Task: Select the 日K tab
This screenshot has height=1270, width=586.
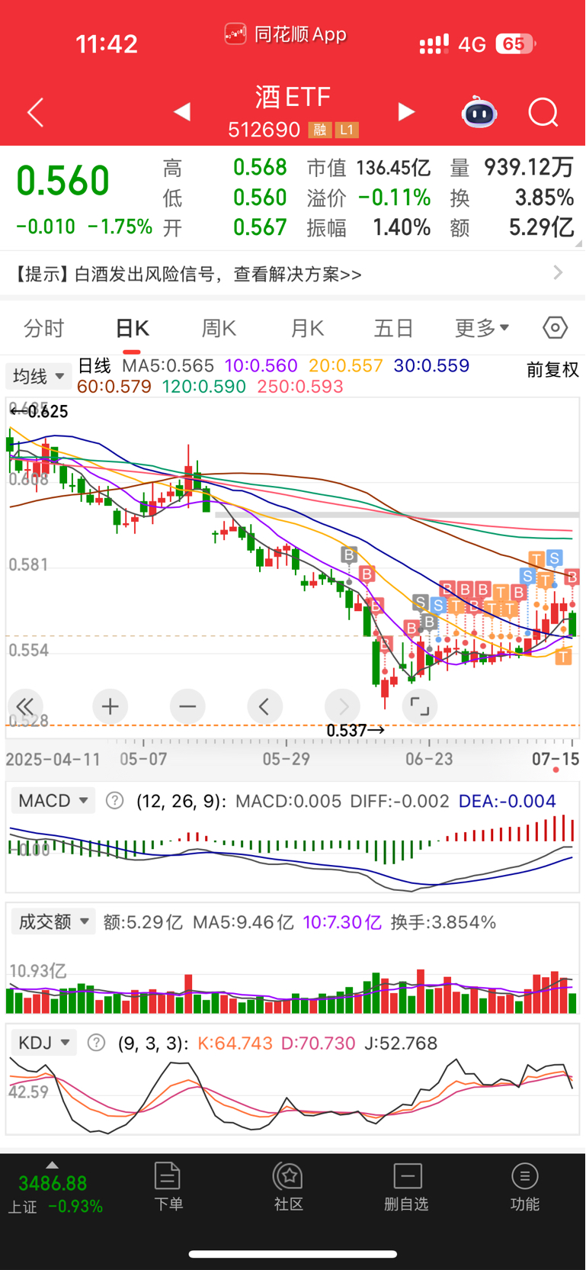Action: (132, 328)
